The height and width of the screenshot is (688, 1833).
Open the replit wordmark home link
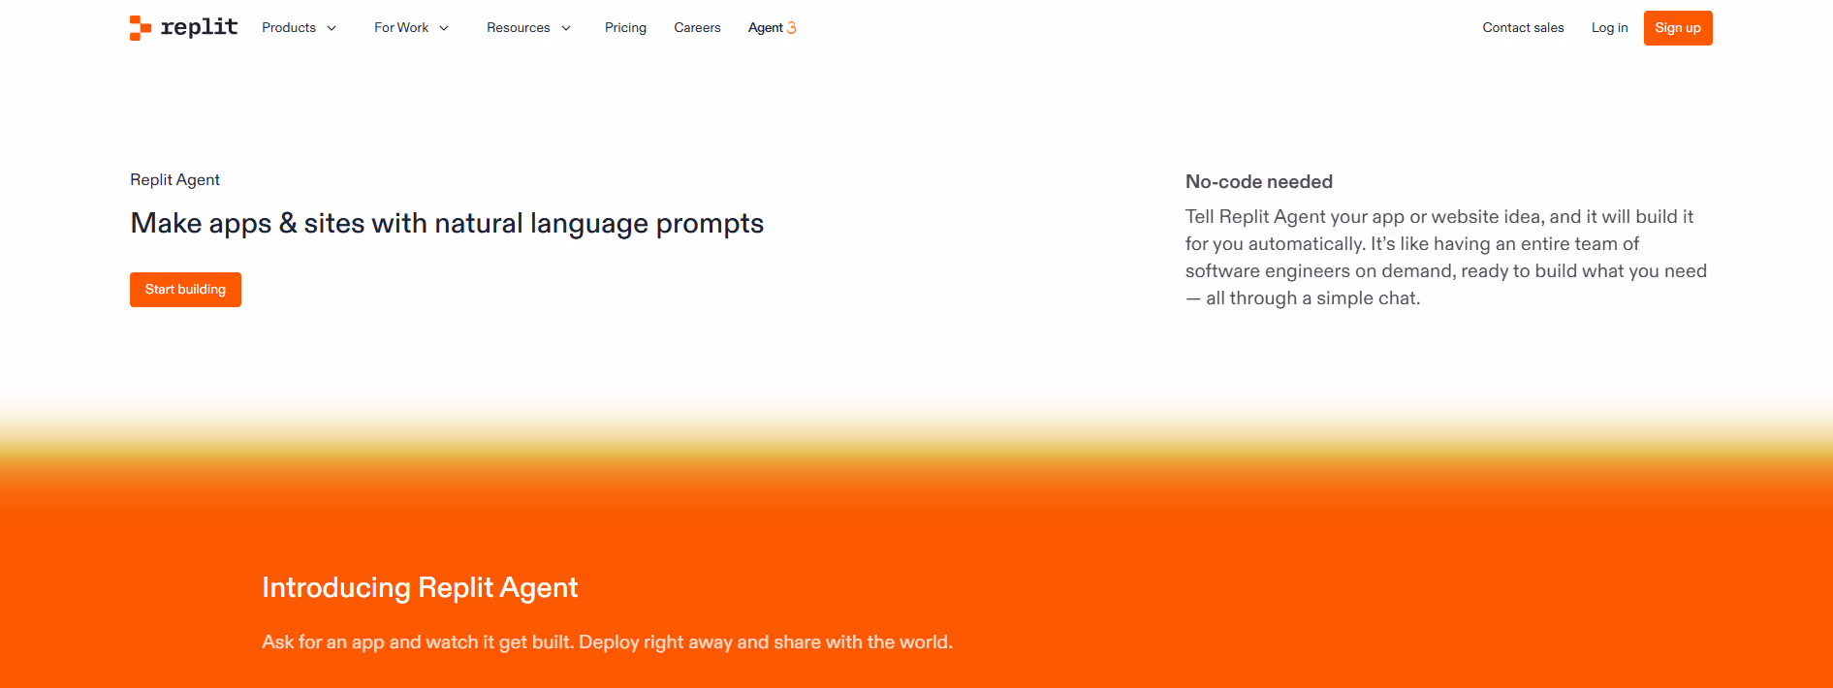199,27
